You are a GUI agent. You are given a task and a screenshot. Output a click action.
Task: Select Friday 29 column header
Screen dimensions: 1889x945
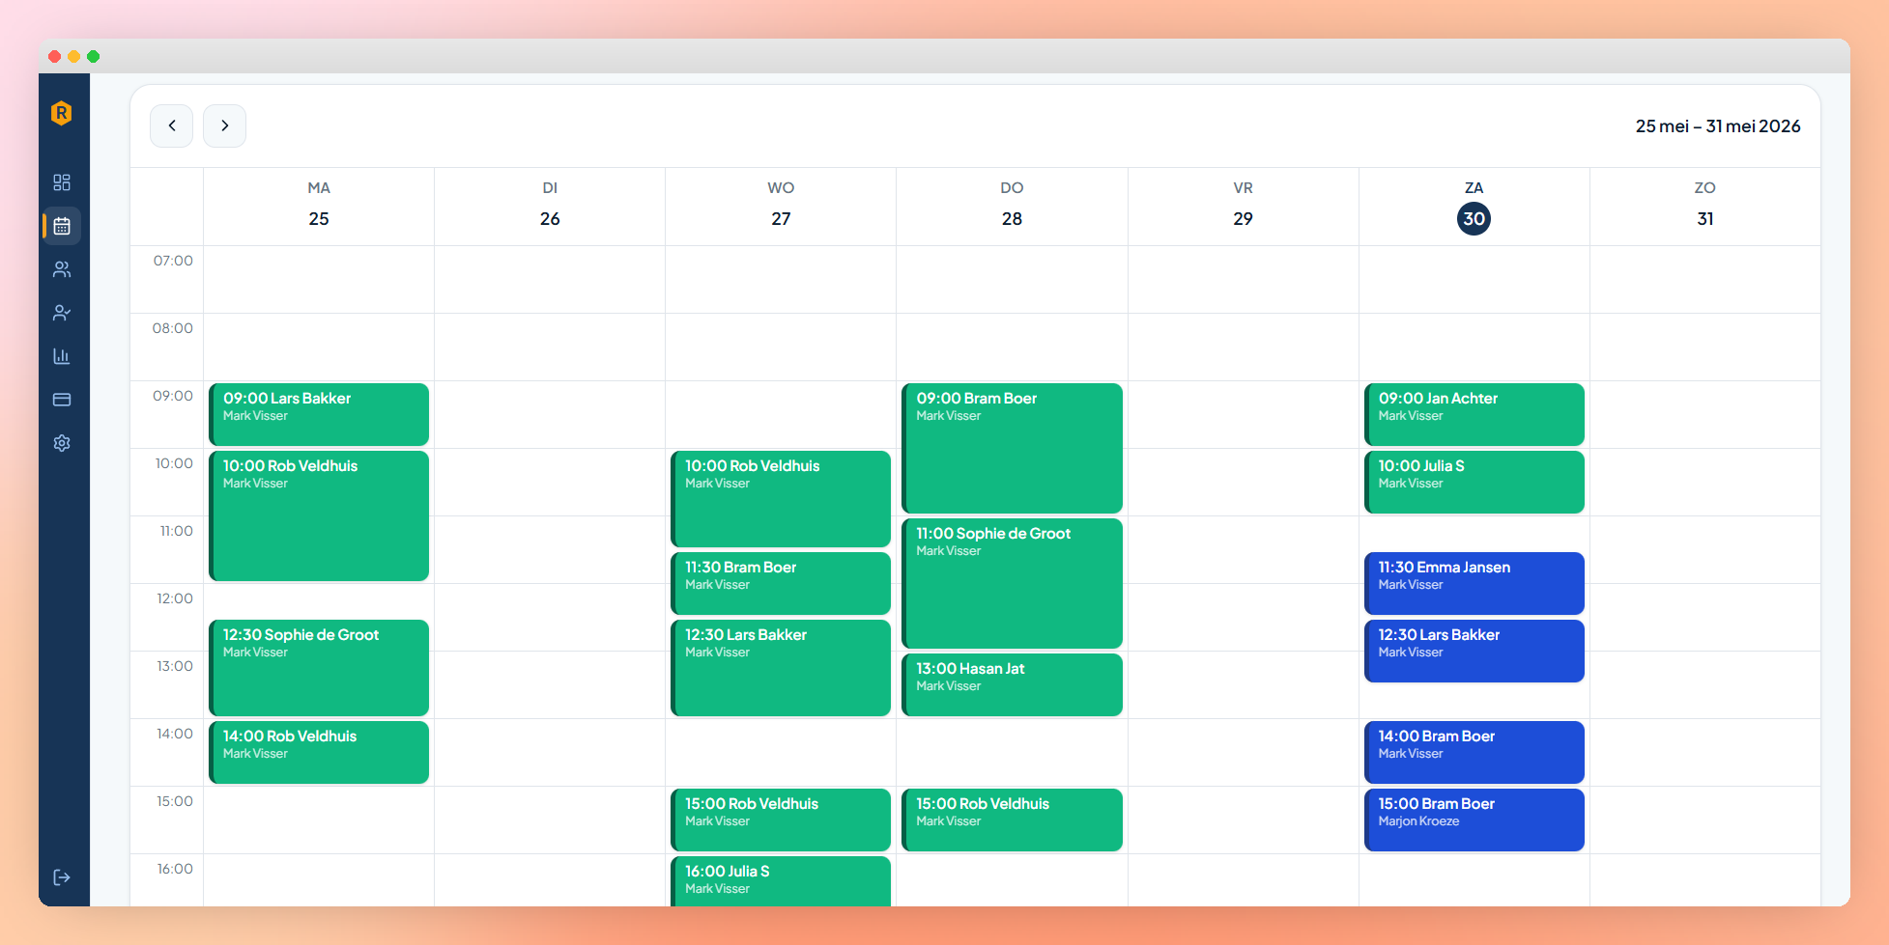pyautogui.click(x=1243, y=205)
